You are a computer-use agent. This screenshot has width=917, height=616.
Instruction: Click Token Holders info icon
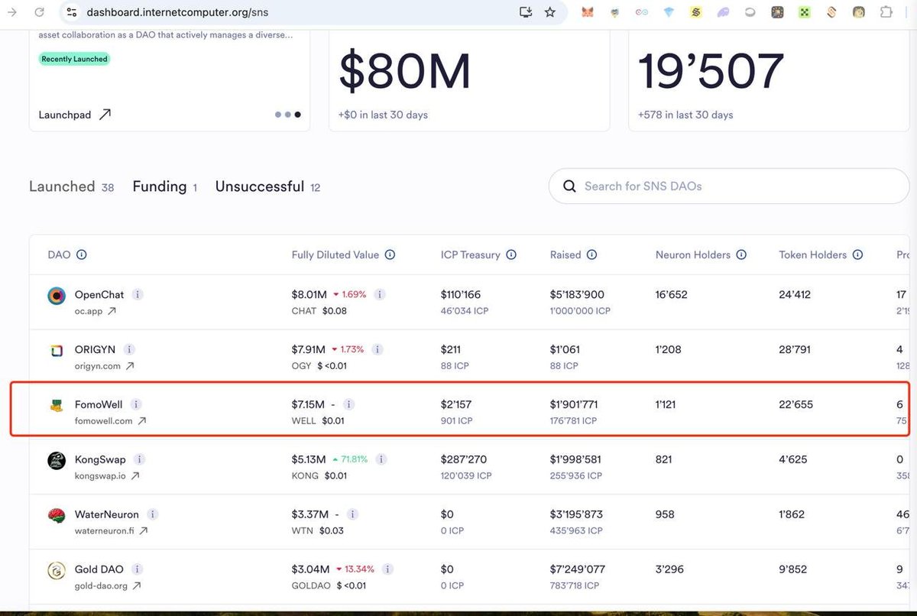[x=857, y=255]
